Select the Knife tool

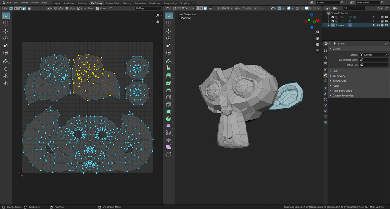click(169, 104)
